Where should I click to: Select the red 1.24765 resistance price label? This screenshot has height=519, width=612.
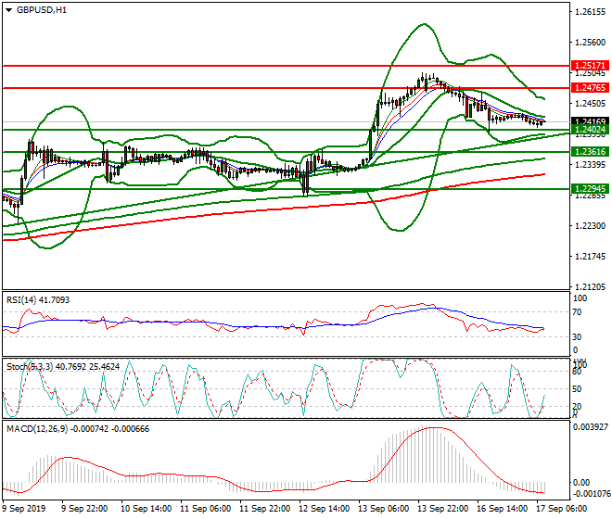coord(590,88)
